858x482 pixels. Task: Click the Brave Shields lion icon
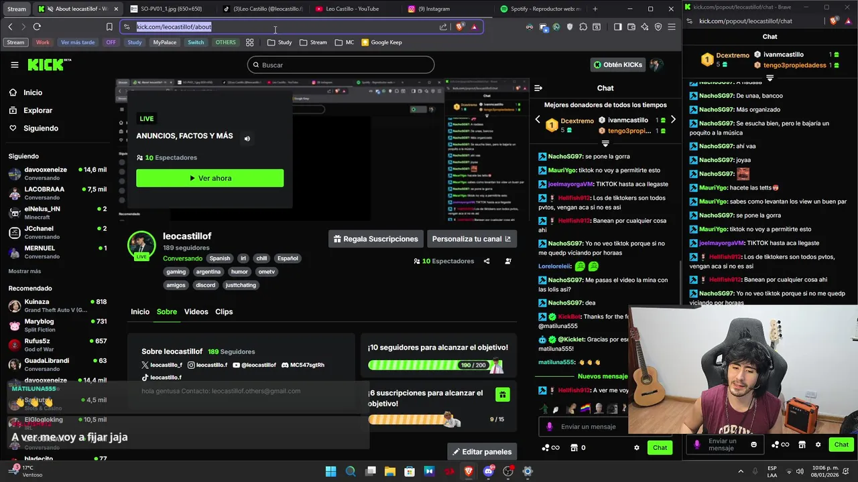460,27
